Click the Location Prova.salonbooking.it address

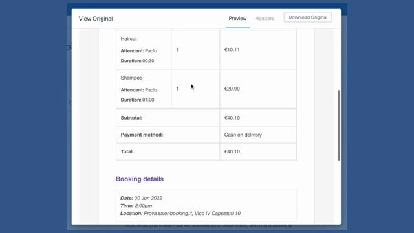pyautogui.click(x=192, y=213)
